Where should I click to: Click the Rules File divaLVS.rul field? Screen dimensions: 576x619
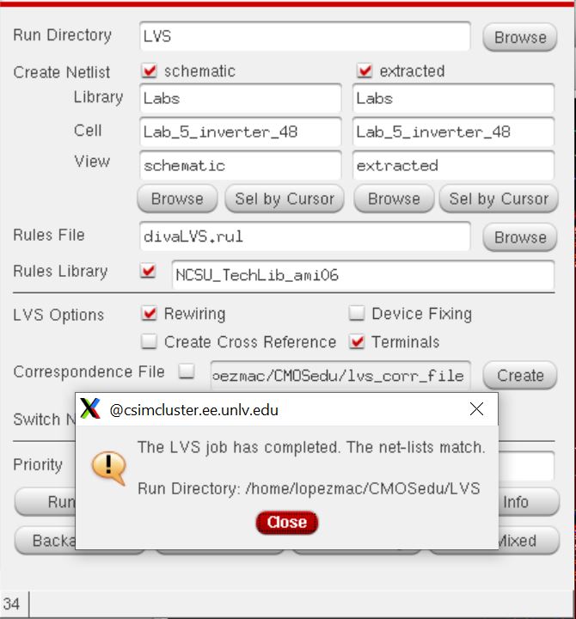point(305,236)
